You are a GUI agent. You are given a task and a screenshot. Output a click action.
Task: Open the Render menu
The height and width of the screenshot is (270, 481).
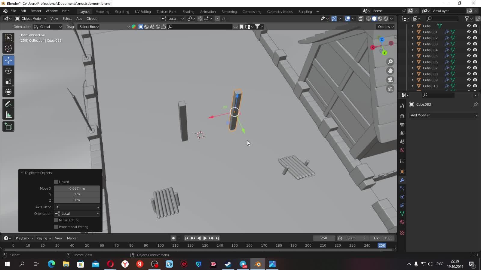click(x=36, y=11)
